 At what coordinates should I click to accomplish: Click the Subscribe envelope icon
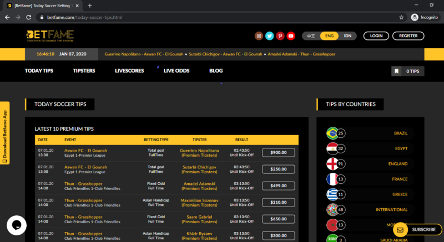400,230
